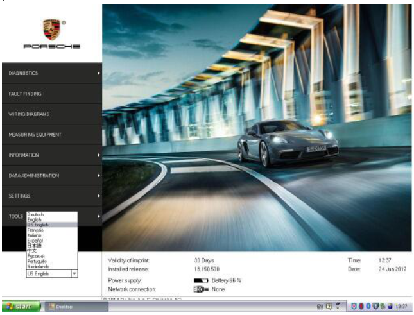Select Nederlands from the language list
Screen dimensions: 414x315
click(x=37, y=266)
